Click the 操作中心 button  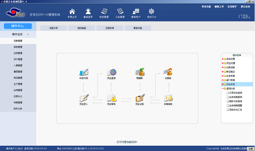18,26
